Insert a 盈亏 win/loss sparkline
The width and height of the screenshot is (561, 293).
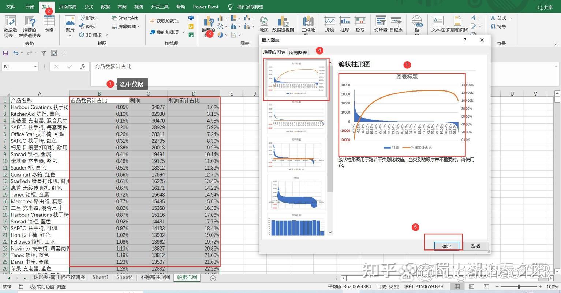(x=360, y=24)
